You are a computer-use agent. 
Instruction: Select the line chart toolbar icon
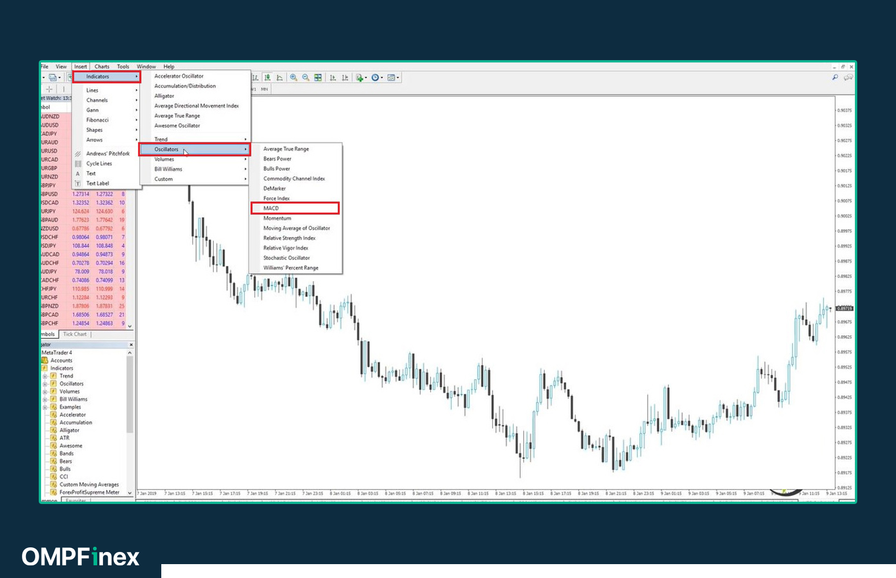[x=280, y=77]
